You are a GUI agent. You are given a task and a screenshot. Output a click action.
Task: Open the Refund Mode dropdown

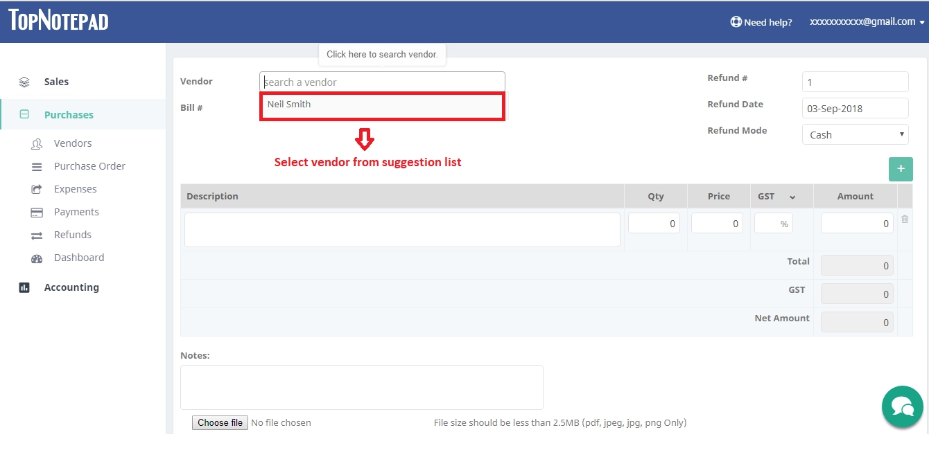tap(855, 134)
